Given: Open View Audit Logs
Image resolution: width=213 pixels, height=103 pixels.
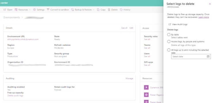Looking at the screenshot, I should coord(180,24).
